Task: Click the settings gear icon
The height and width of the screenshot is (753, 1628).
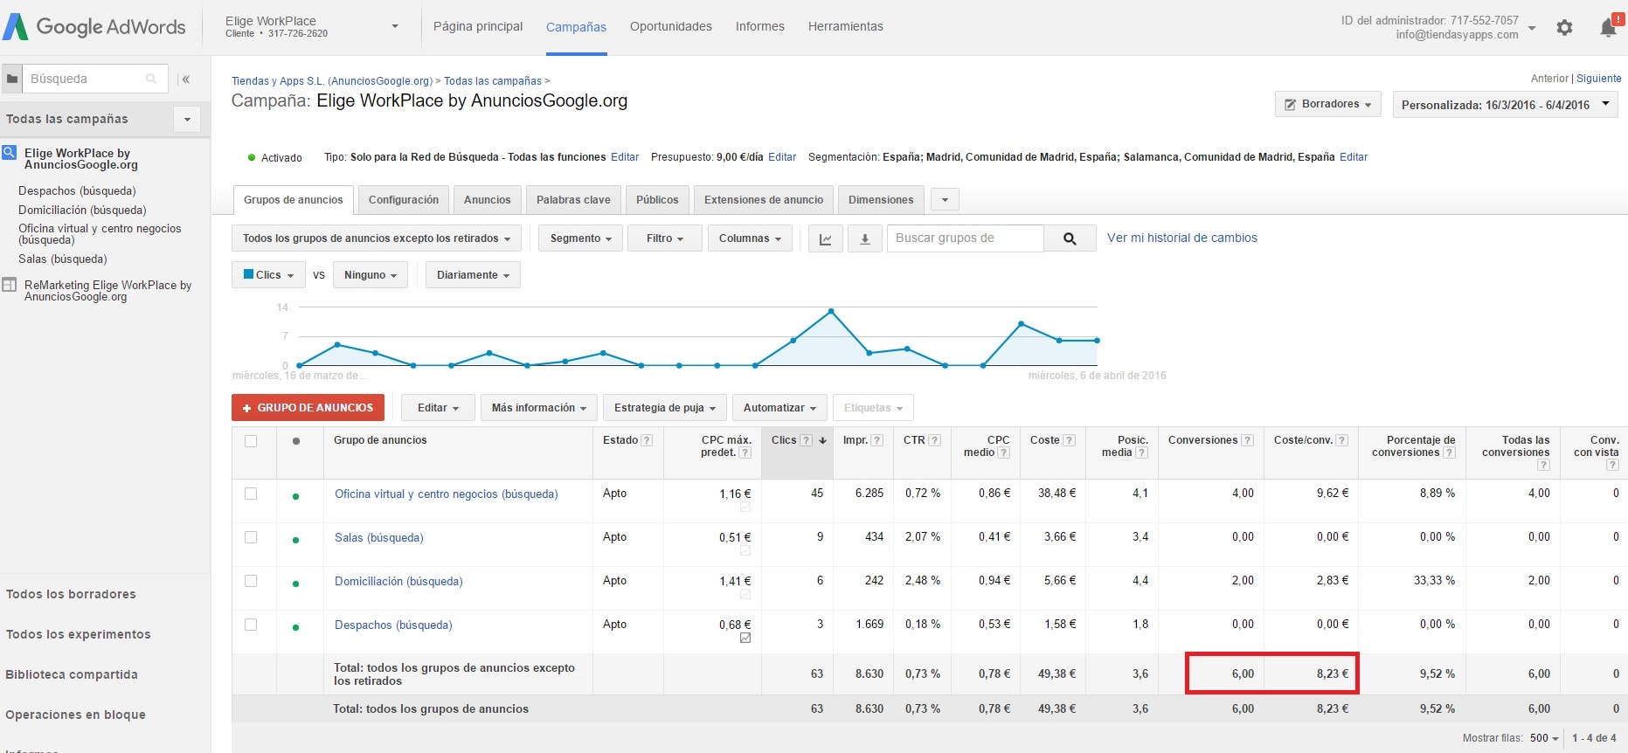Action: (x=1564, y=28)
